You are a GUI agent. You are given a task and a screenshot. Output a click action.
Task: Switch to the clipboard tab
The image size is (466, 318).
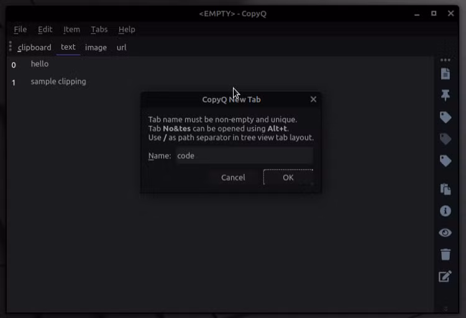(34, 47)
